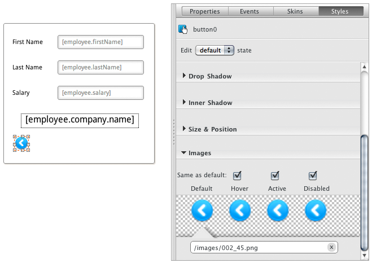The width and height of the screenshot is (372, 263).
Task: Uncheck Active same as default checkbox
Action: point(275,176)
